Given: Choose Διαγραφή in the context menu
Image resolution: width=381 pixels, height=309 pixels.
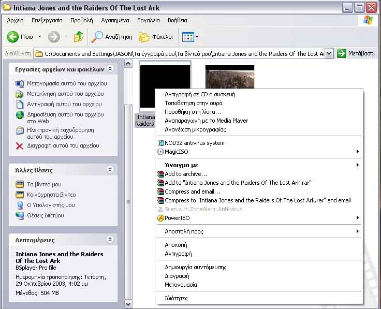Looking at the screenshot, I should coord(259,276).
